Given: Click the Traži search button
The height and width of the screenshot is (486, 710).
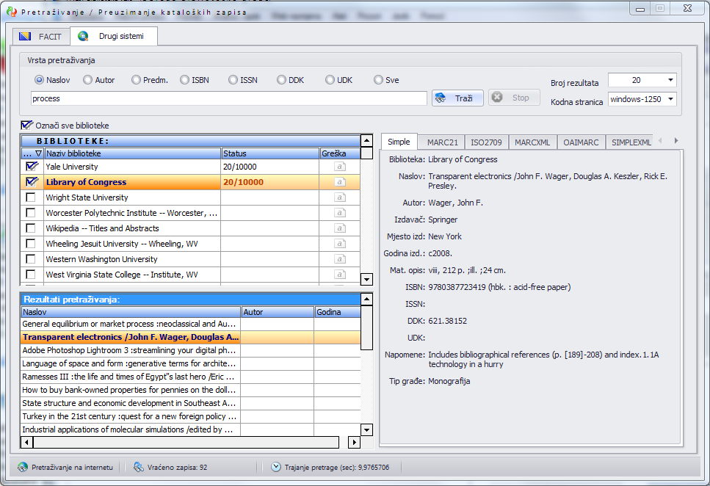Looking at the screenshot, I should [457, 98].
